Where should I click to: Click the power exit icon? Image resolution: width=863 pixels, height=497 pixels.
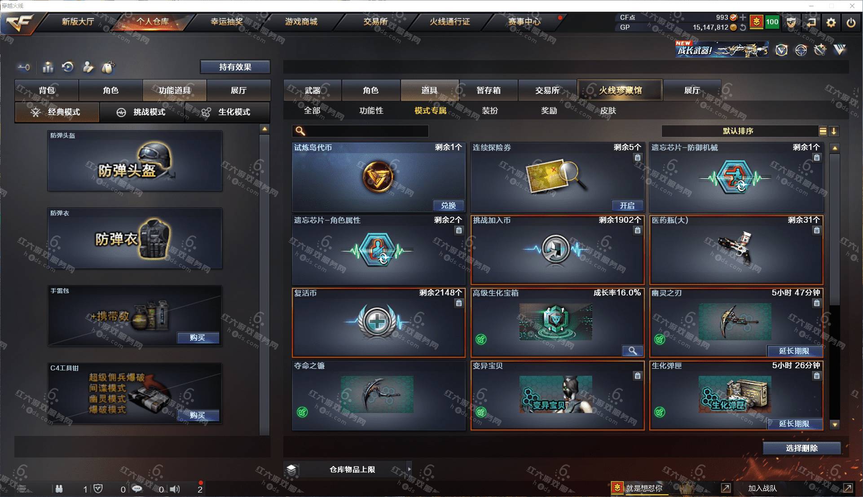pos(850,22)
